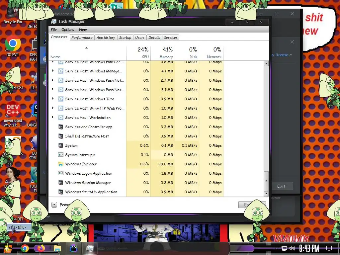The image size is (340, 255).
Task: Launch Firefox from the taskbar
Action: pos(41,248)
